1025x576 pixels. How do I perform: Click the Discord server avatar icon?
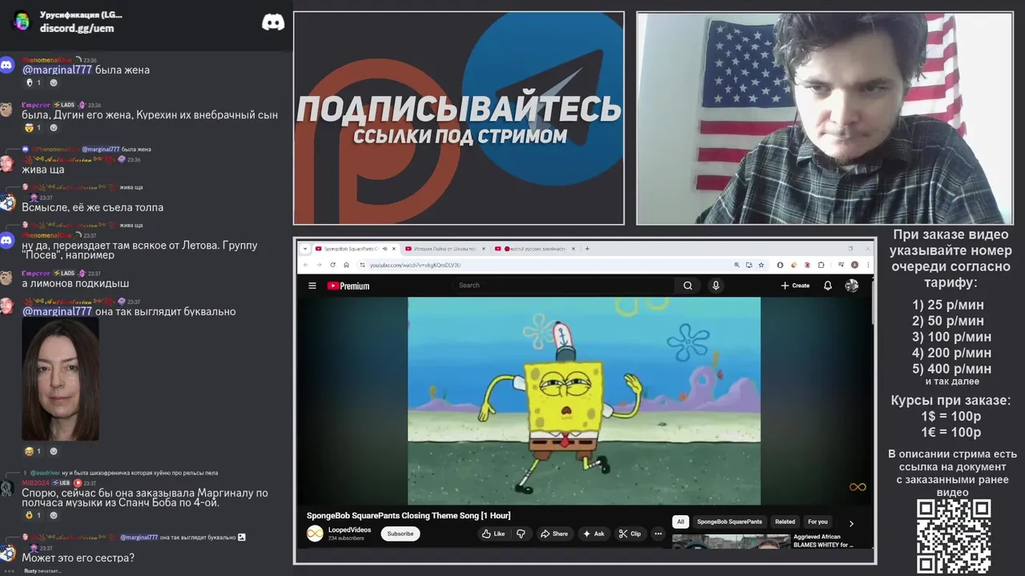point(21,21)
